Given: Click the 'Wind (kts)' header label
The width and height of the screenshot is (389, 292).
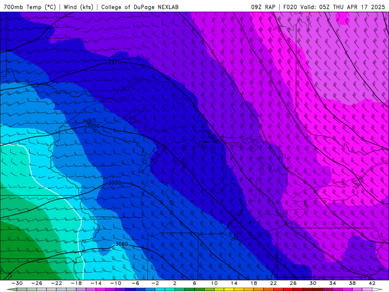Looking at the screenshot, I should pos(78,7).
